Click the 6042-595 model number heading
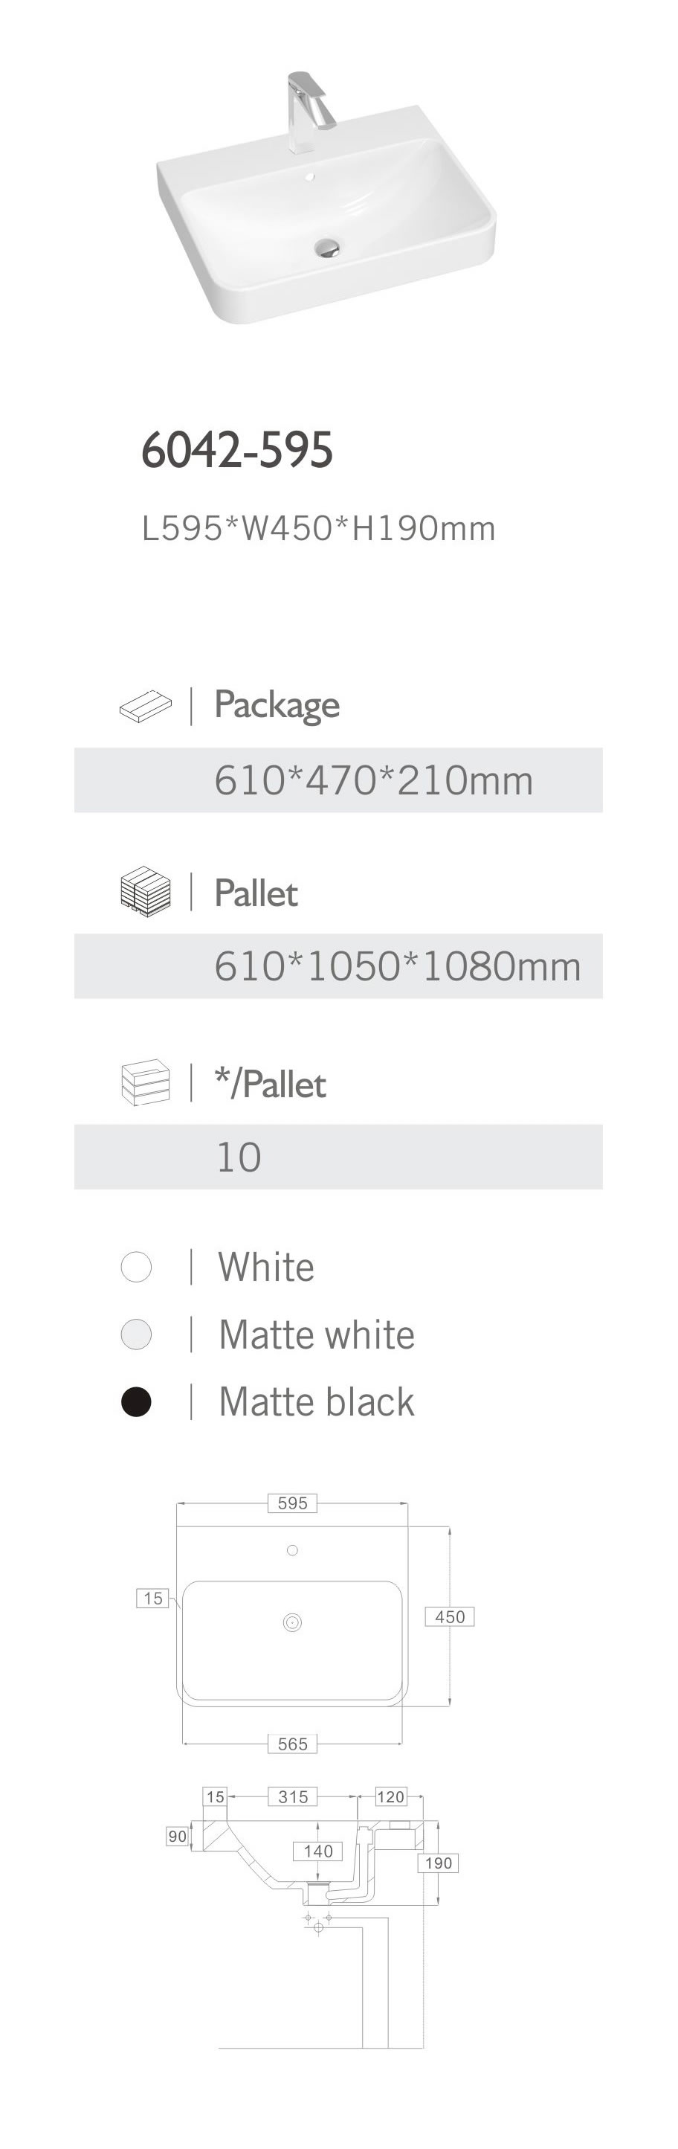The height and width of the screenshot is (2149, 678). tap(237, 449)
